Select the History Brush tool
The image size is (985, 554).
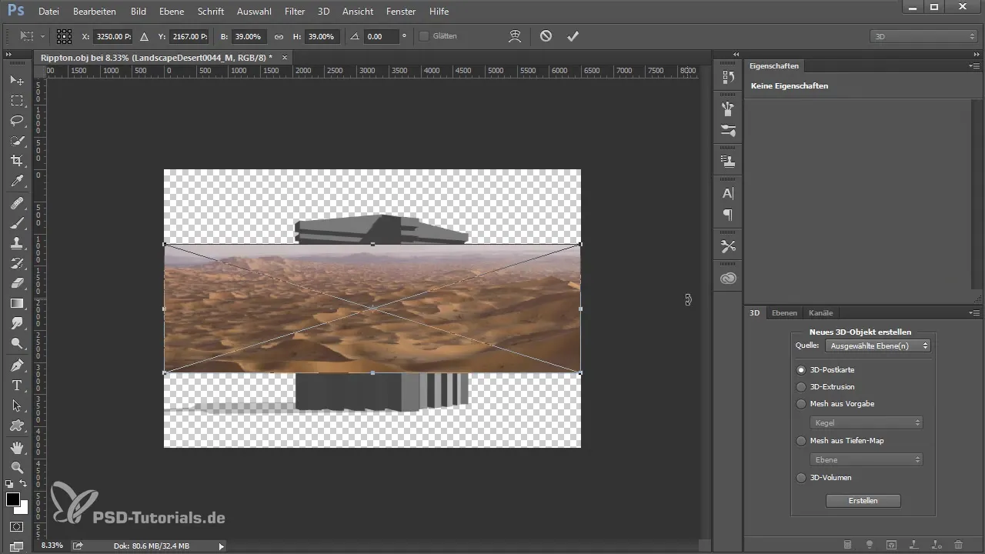click(16, 263)
